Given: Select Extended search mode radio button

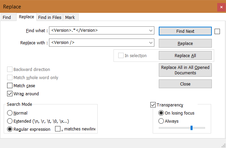Looking at the screenshot, I should pyautogui.click(x=10, y=121).
